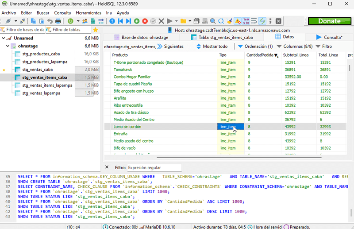
Task: Open the Herramientas menu
Action: point(88,13)
